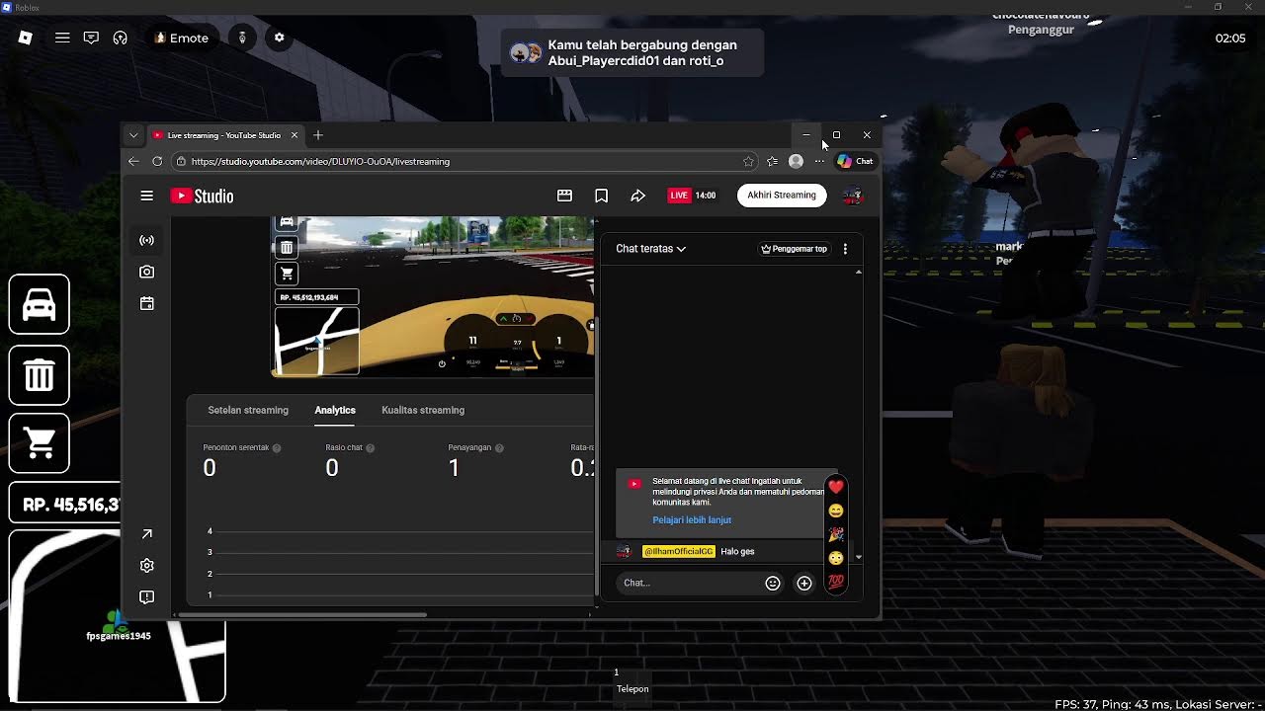Open the Manage calendar sidebar icon
Viewport: 1265px width, 711px height.
click(x=146, y=303)
